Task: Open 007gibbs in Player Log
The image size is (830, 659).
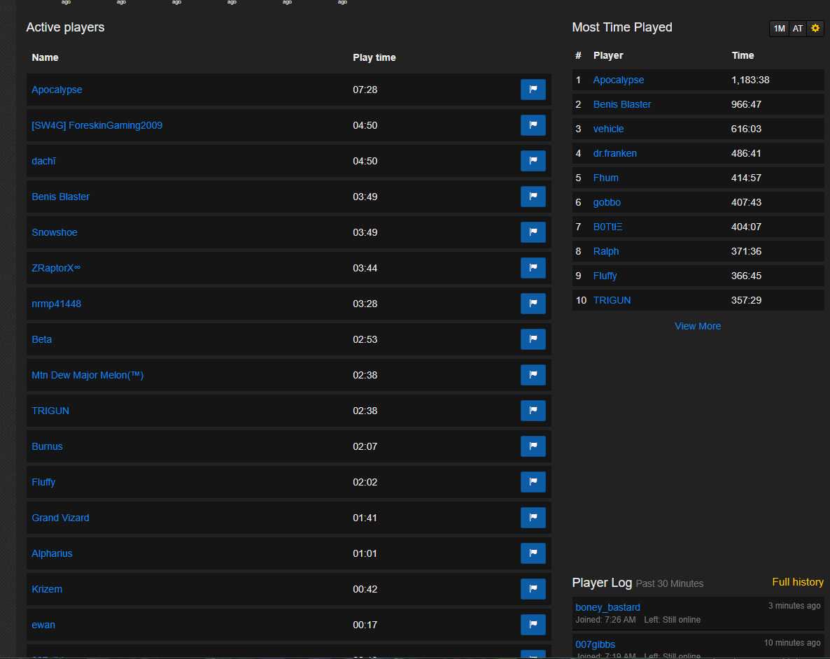Action: (x=595, y=644)
